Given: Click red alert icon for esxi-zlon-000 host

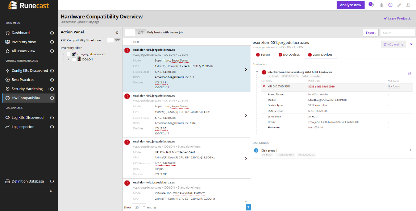Looking at the screenshot, I should (127, 142).
